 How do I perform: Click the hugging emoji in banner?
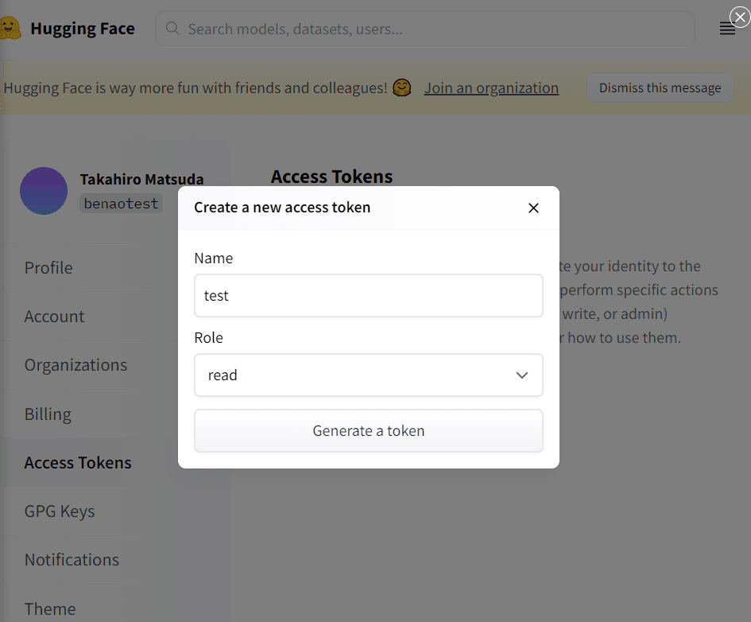[402, 87]
